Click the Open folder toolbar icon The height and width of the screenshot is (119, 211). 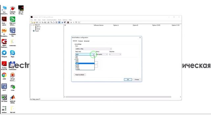[34, 22]
